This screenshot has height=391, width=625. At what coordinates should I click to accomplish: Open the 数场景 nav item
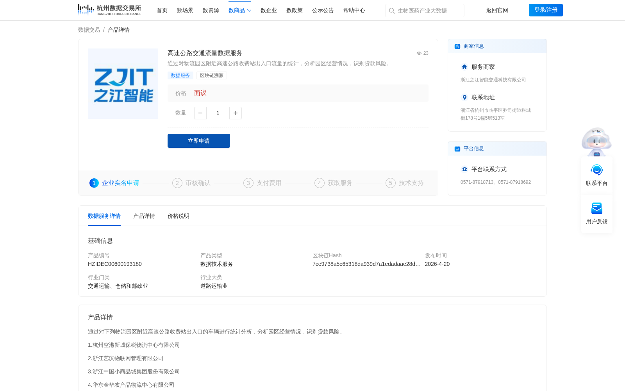[x=185, y=10]
